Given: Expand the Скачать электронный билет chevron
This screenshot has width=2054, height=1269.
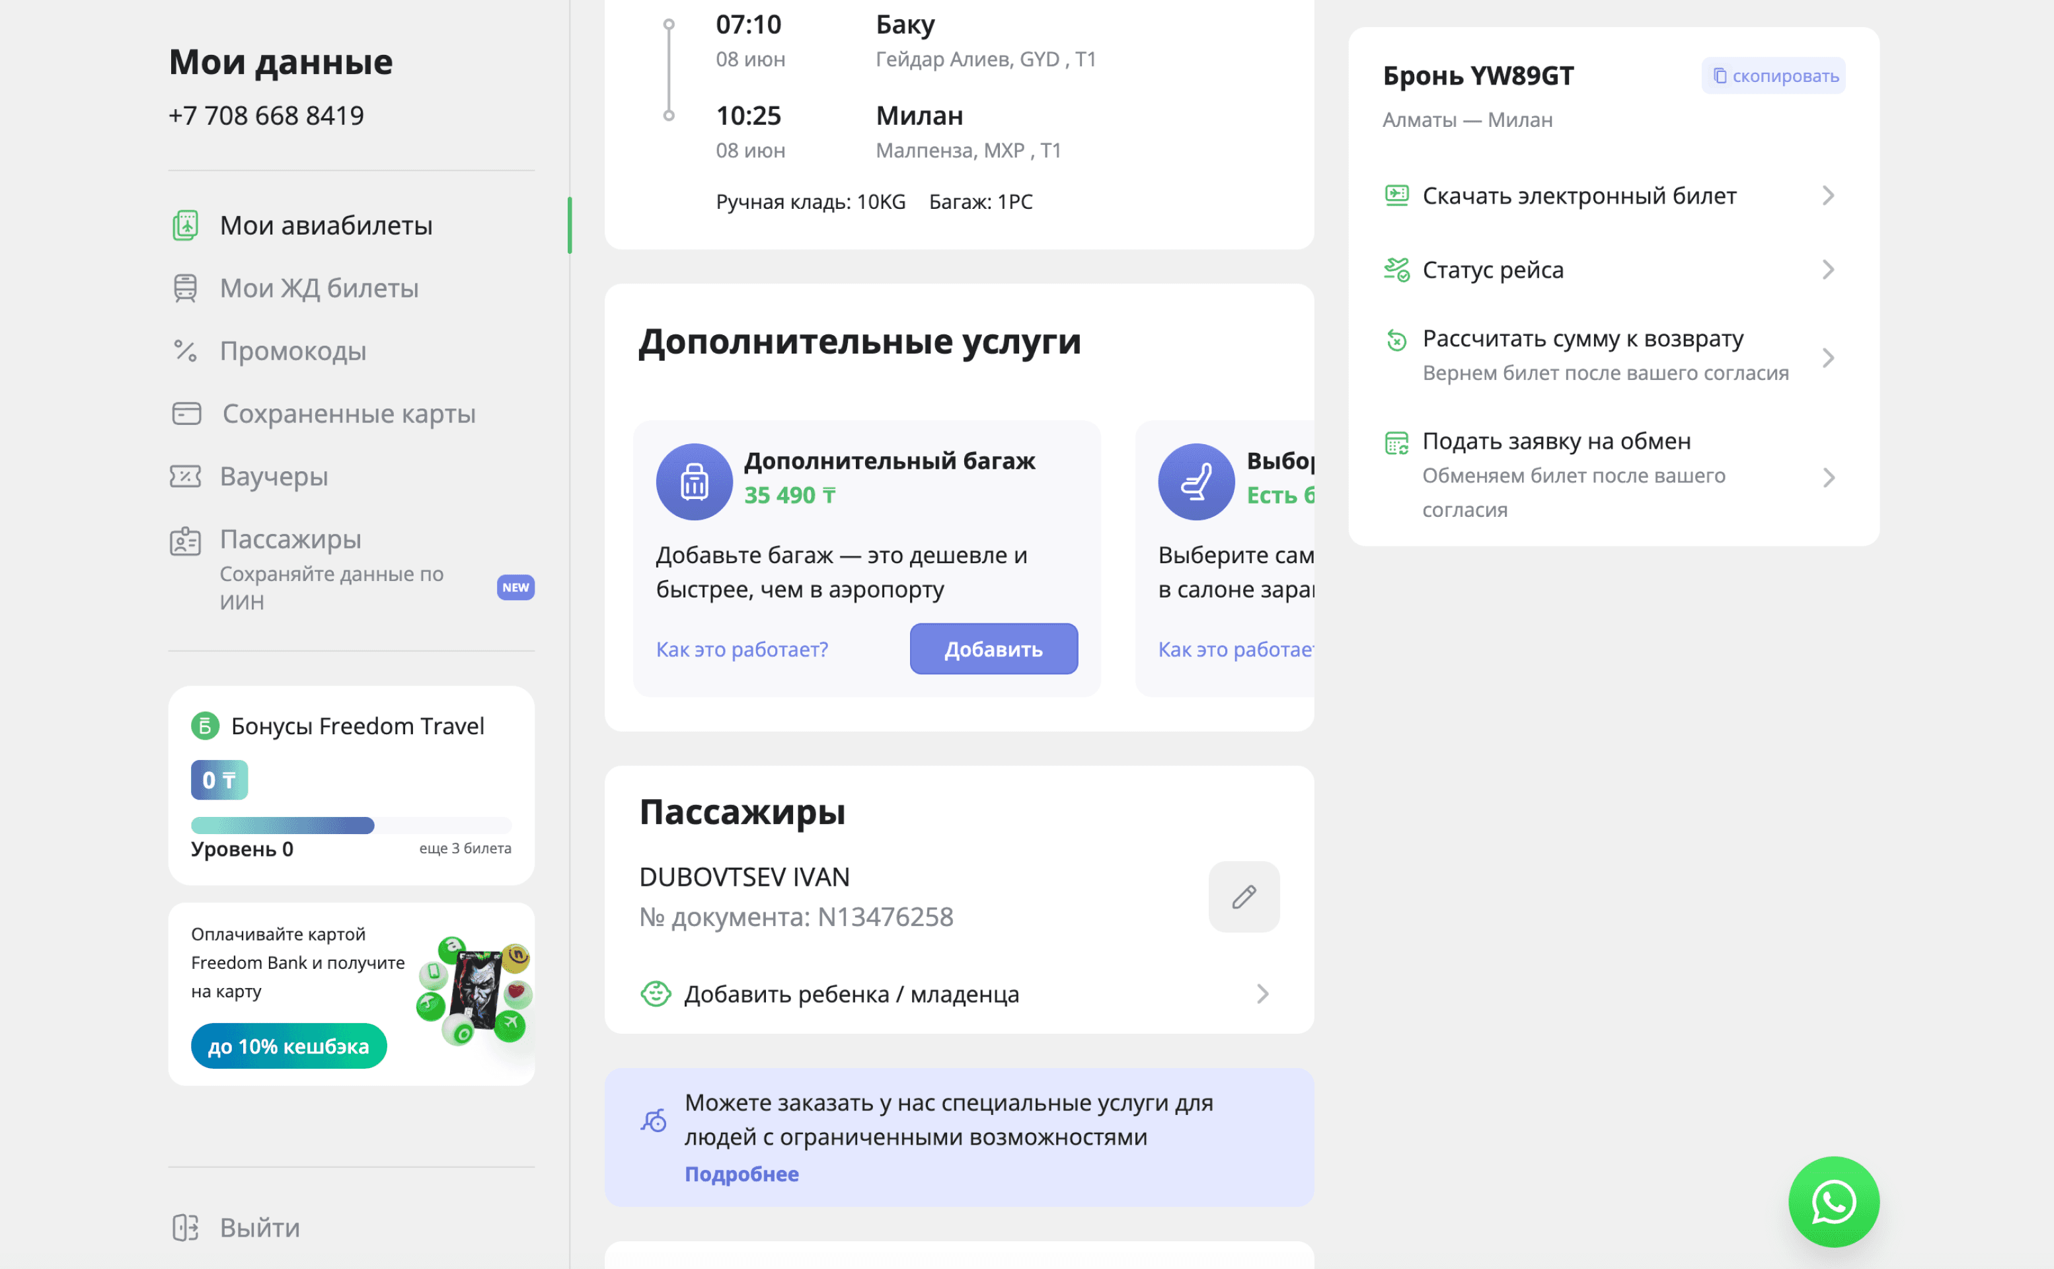Looking at the screenshot, I should point(1827,196).
